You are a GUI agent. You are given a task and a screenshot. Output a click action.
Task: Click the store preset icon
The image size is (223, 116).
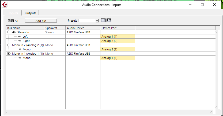[103, 20]
